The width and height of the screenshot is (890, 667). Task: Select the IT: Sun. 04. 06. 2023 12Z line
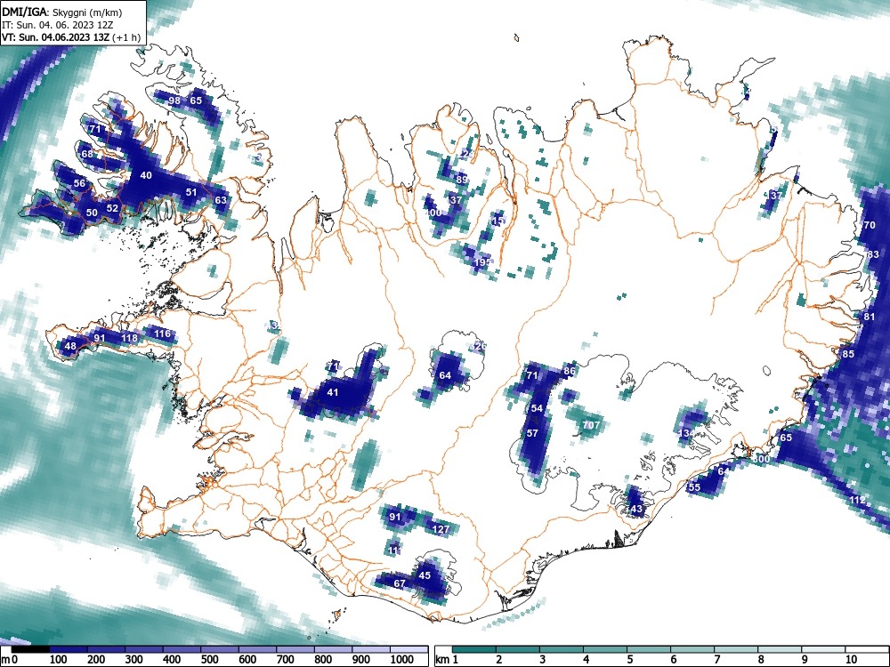click(x=59, y=25)
